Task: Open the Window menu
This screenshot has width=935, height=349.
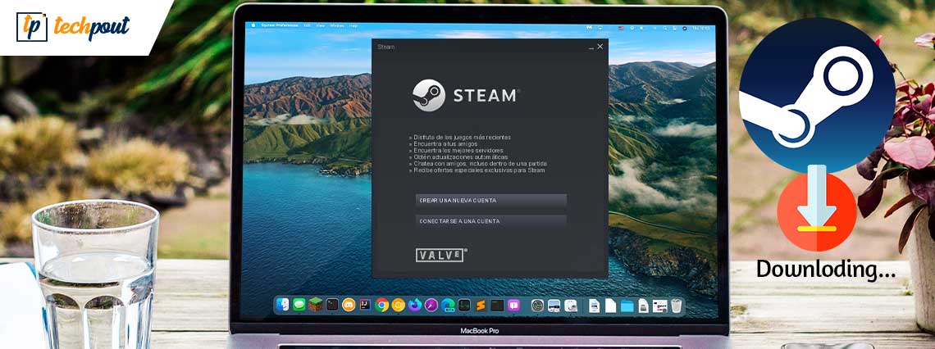Action: 337,26
